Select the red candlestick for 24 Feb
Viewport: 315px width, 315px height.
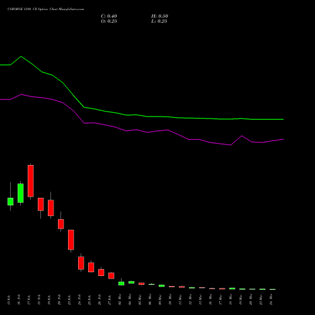tap(81, 263)
